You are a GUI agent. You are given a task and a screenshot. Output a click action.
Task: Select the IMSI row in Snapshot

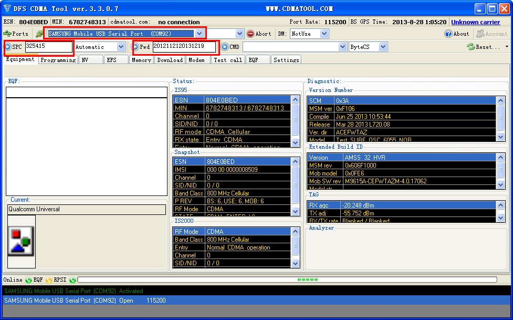coord(232,169)
